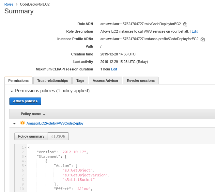Open the Permissions tab

pos(19,81)
